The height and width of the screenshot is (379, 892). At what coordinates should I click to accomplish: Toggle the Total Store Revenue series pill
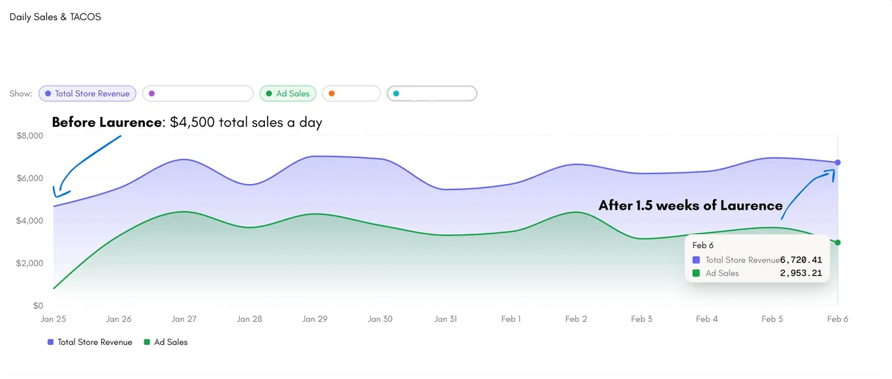click(x=87, y=93)
